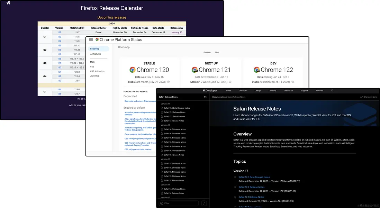Click the Chrome 122 dev logo
Screen dimensions: 380x208
click(257, 70)
